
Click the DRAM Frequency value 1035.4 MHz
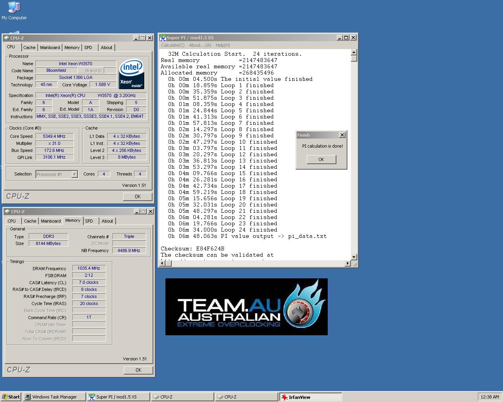pyautogui.click(x=89, y=269)
